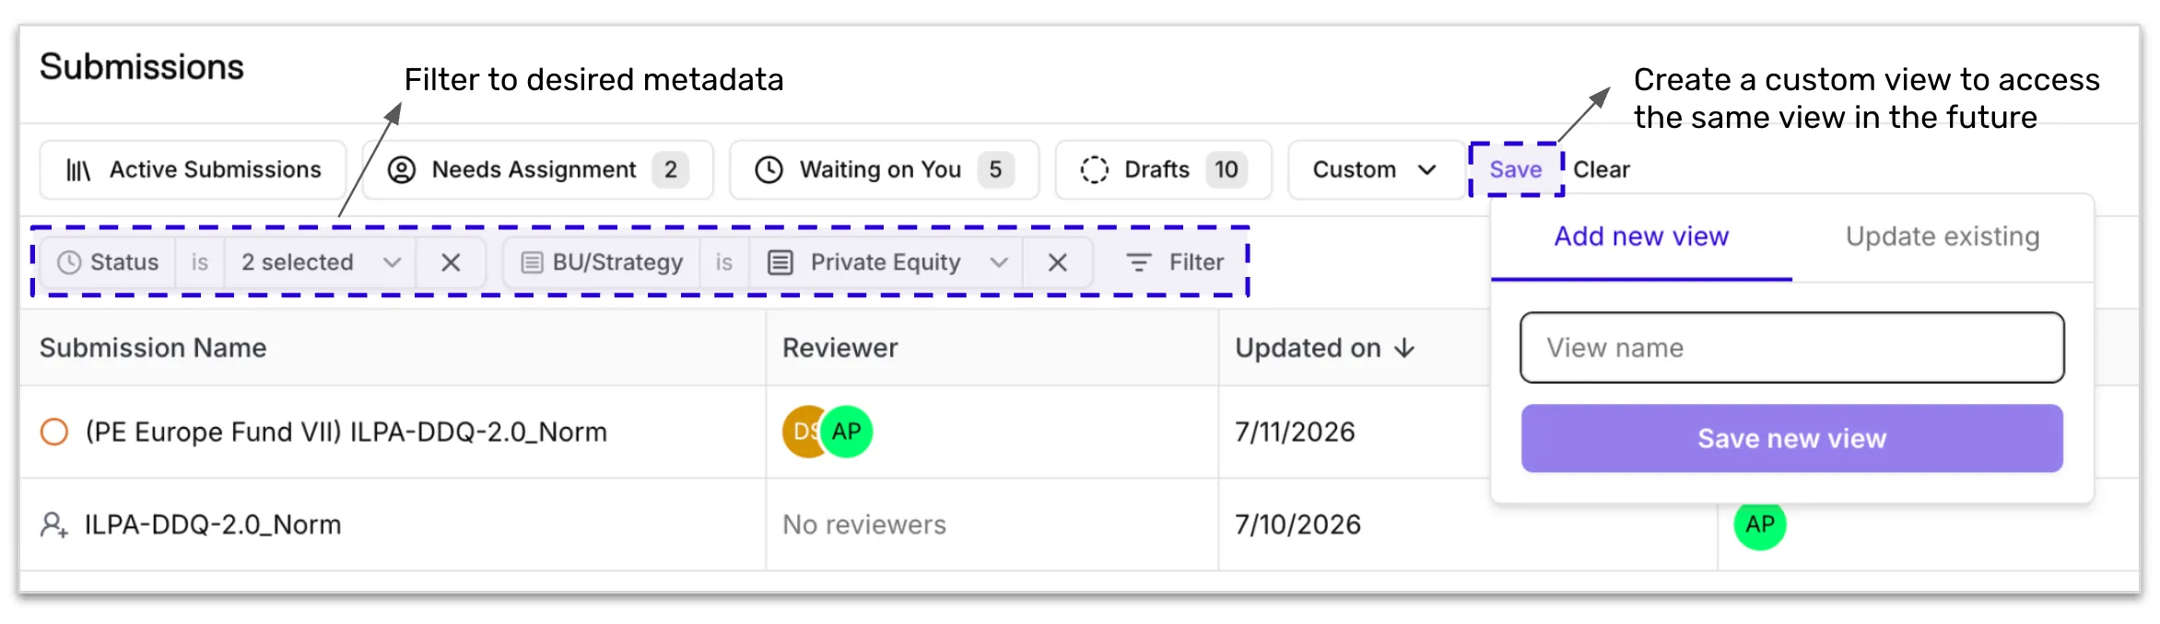
Task: Click the Drafts count badge 10
Action: (x=1226, y=169)
